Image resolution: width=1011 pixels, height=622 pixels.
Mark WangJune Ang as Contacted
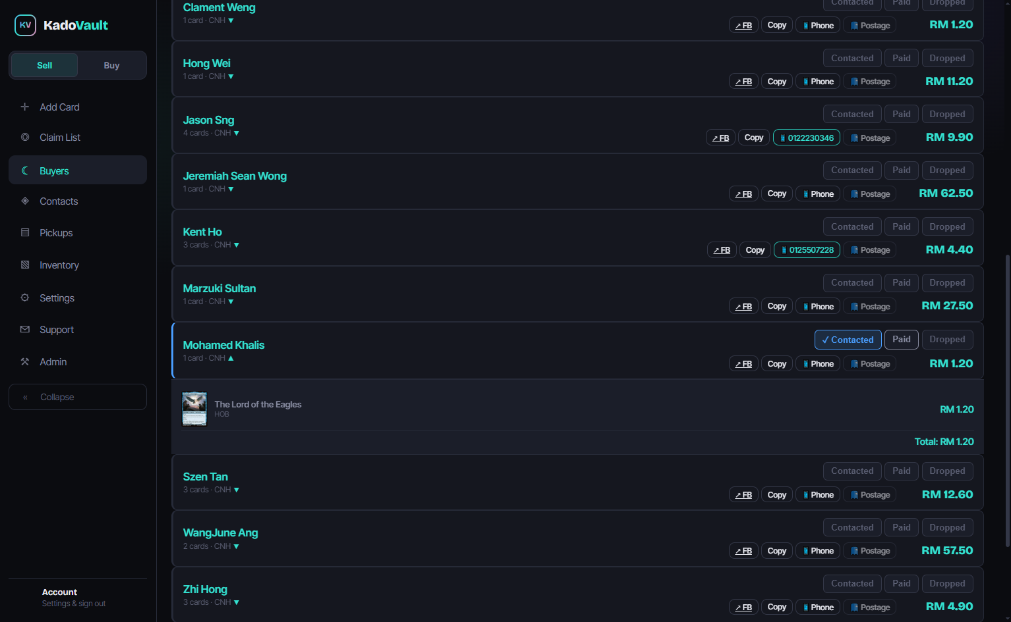tap(852, 527)
